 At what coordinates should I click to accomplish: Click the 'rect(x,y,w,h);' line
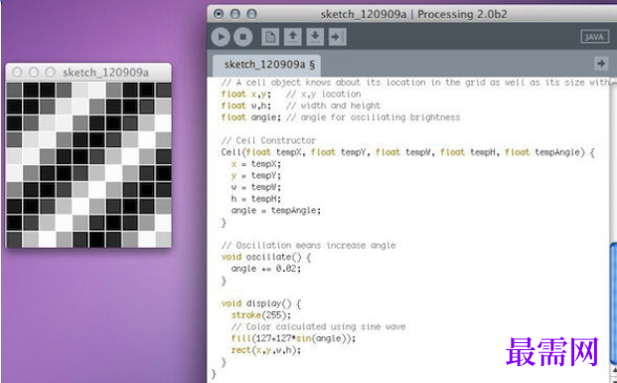coord(266,350)
